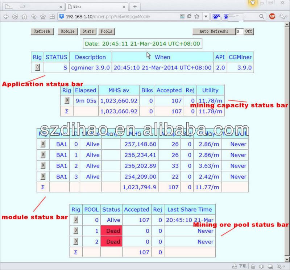Click the shield security icon in address bar
Screen dimensions: 290x270
coord(61,16)
